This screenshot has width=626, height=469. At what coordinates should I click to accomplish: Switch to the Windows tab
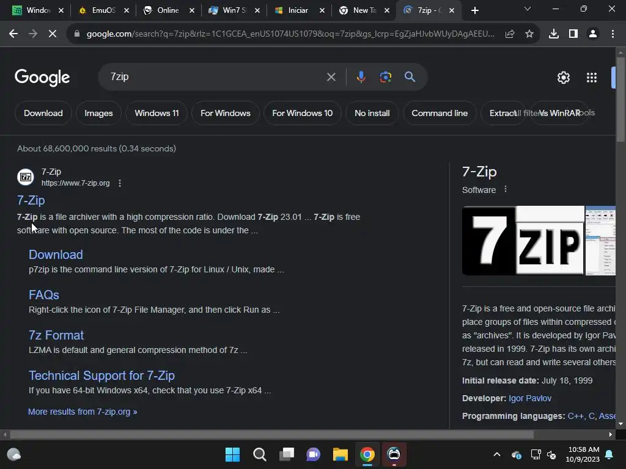pyautogui.click(x=33, y=10)
